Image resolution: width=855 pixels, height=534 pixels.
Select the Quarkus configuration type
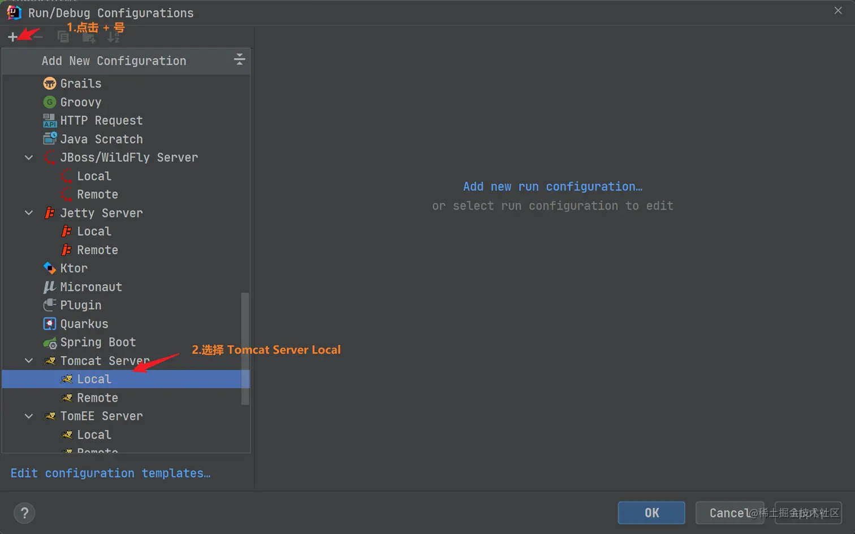click(x=126, y=324)
